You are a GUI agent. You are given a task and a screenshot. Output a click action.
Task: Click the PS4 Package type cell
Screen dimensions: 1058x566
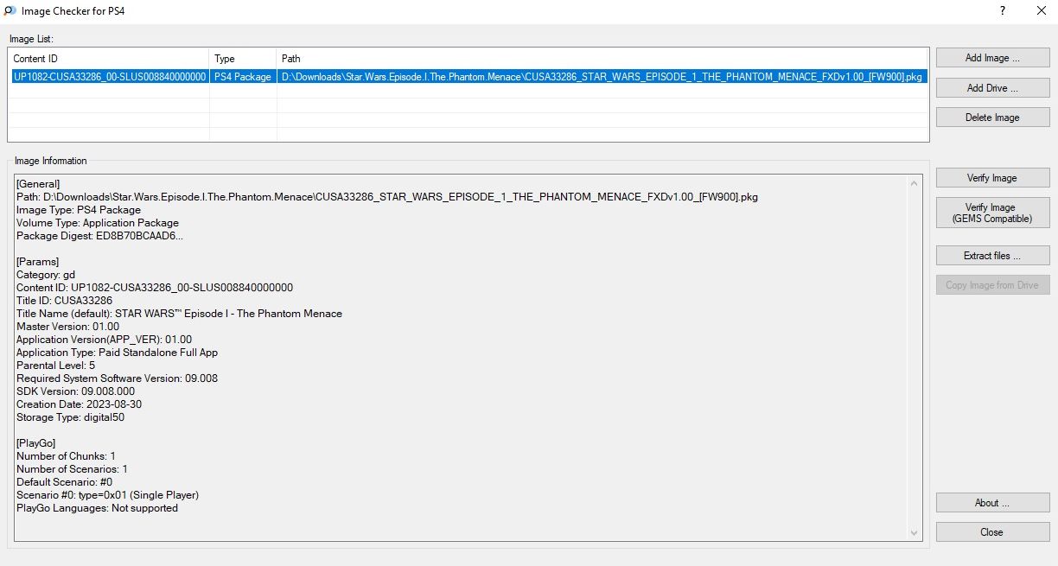243,76
